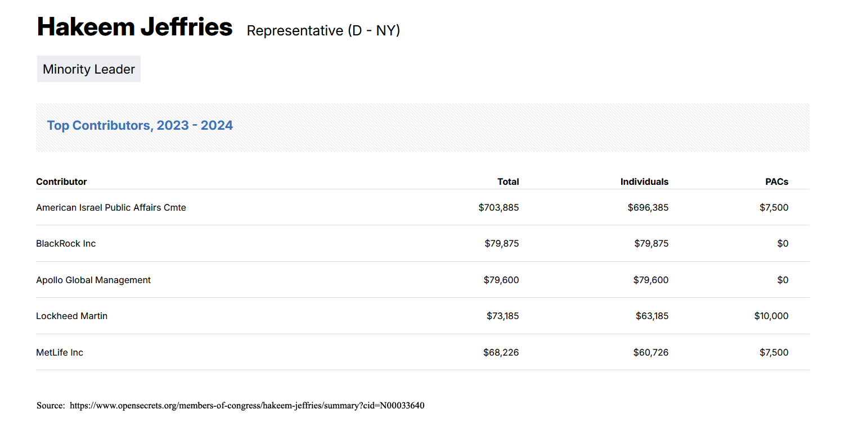Select the MetLife Inc contributor
The height and width of the screenshot is (432, 849).
60,352
